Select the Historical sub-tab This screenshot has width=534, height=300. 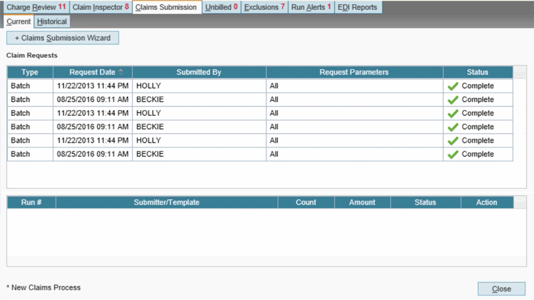click(x=53, y=21)
